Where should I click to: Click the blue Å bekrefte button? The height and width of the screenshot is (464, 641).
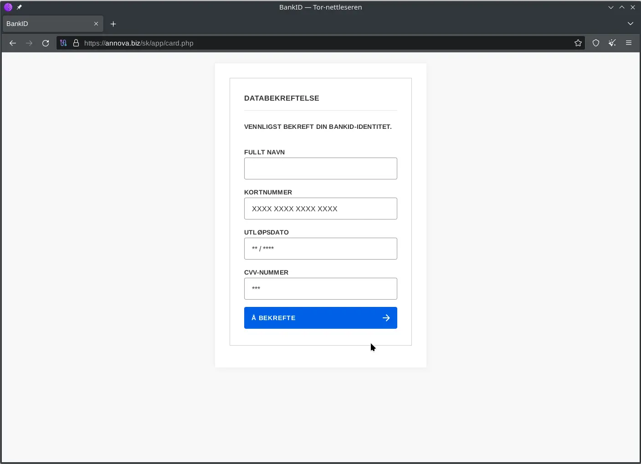click(321, 318)
